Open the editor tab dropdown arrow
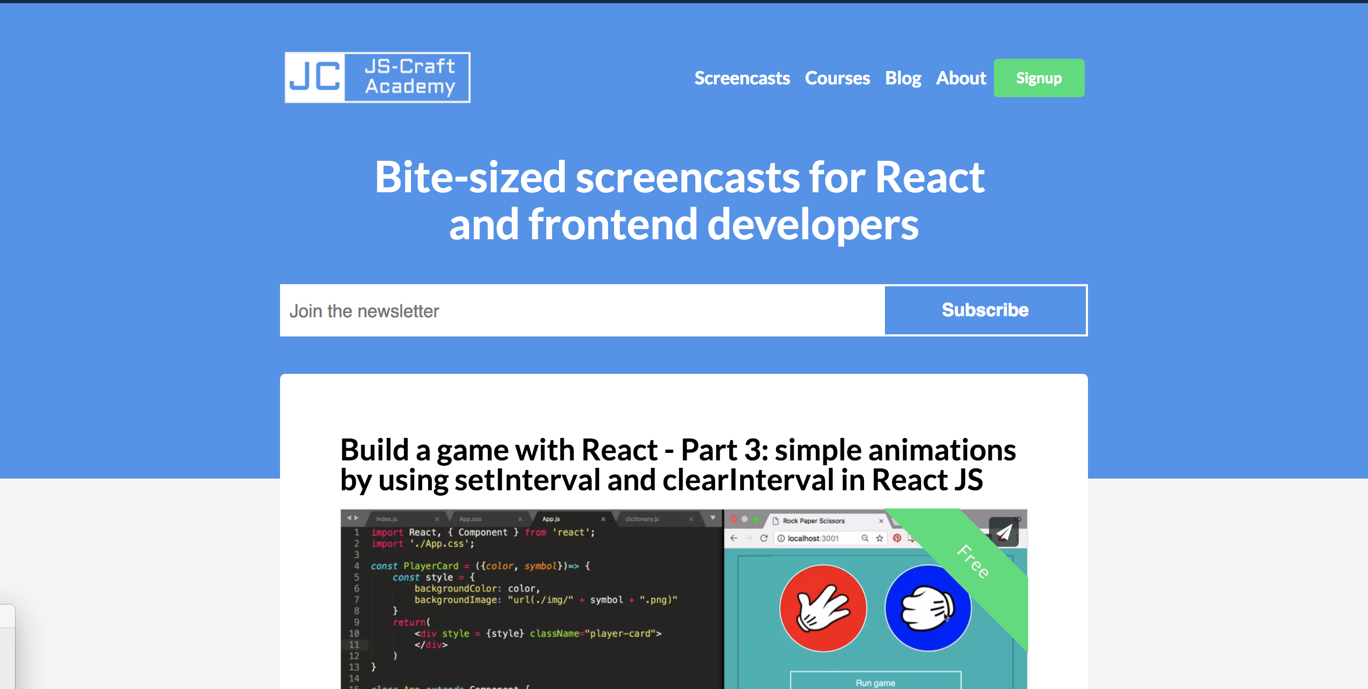The width and height of the screenshot is (1368, 689). click(x=712, y=518)
